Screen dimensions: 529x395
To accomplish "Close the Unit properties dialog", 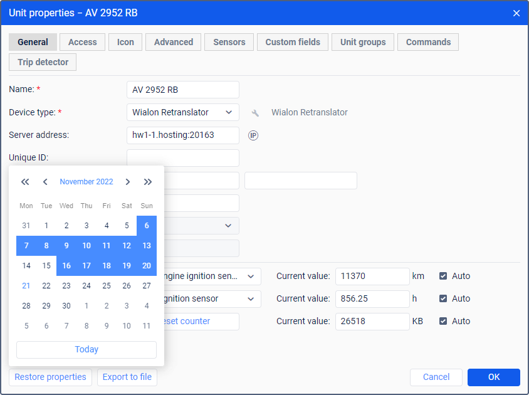I will 516,13.
